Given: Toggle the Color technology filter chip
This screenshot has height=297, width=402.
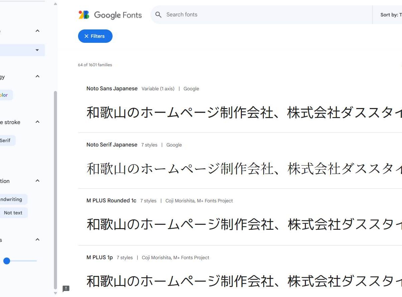Looking at the screenshot, I should (x=5, y=95).
